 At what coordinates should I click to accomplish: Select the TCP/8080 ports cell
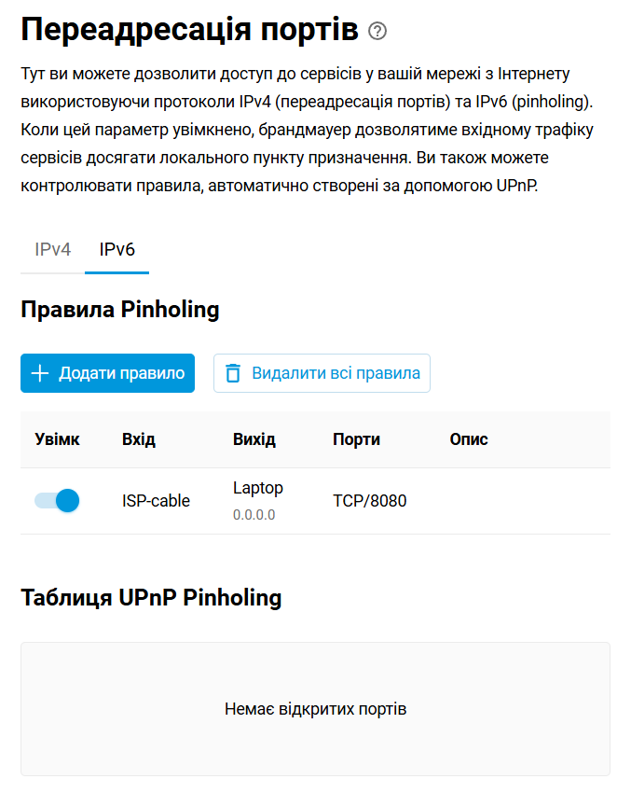click(369, 501)
